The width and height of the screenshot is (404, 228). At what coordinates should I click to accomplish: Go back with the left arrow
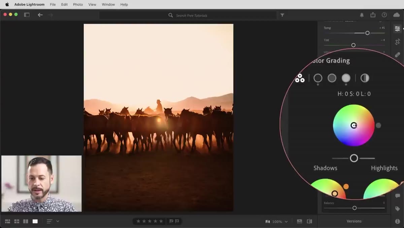40,15
